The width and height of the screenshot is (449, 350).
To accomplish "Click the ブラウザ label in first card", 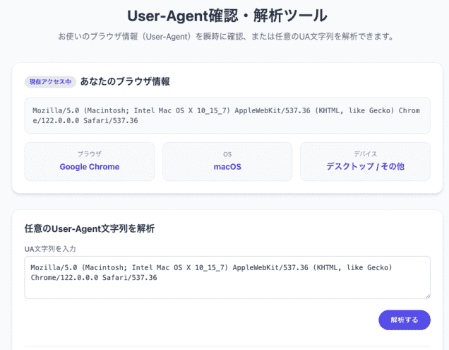I will pyautogui.click(x=90, y=154).
